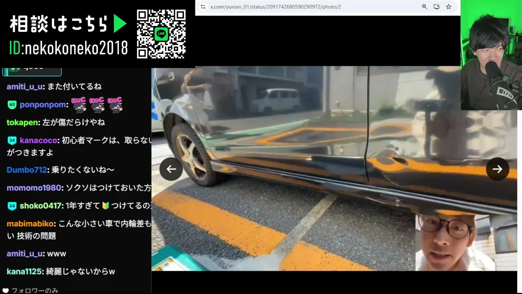Click the 34 badge next to kanacoco

[x=12, y=141]
